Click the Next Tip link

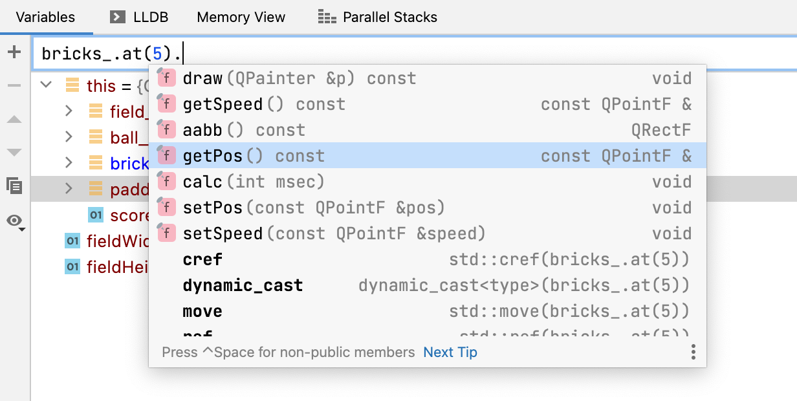tap(450, 352)
